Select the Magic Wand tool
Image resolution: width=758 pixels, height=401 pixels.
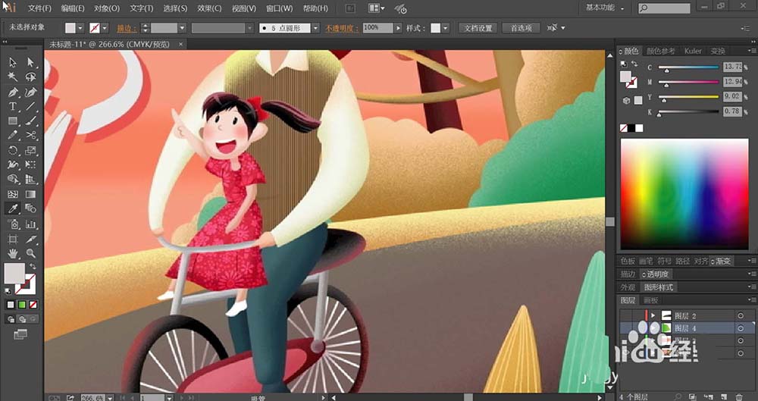coord(13,77)
